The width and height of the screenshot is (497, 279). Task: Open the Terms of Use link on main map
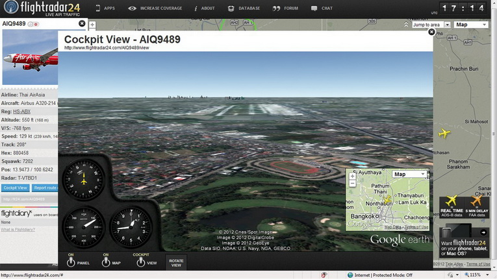478,264
